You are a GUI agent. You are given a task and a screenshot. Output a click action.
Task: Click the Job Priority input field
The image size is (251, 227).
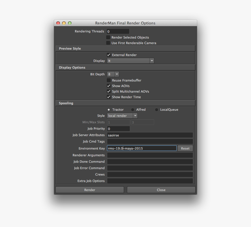click(x=118, y=129)
